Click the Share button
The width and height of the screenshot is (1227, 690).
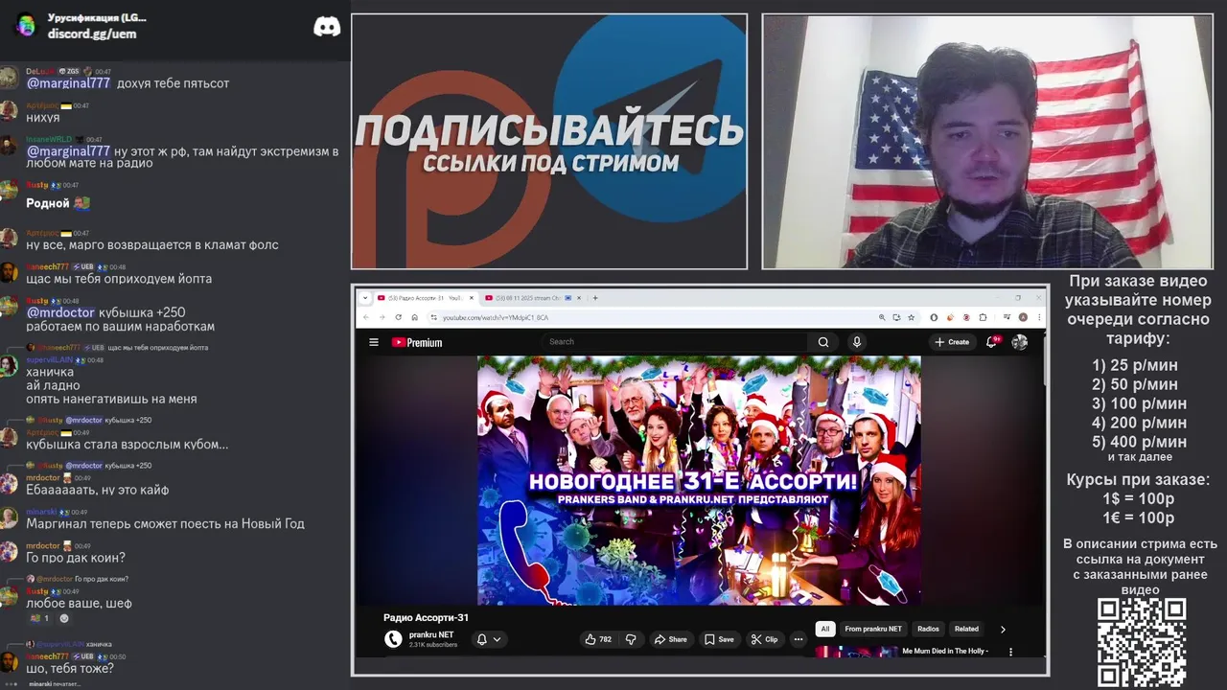[x=670, y=639]
